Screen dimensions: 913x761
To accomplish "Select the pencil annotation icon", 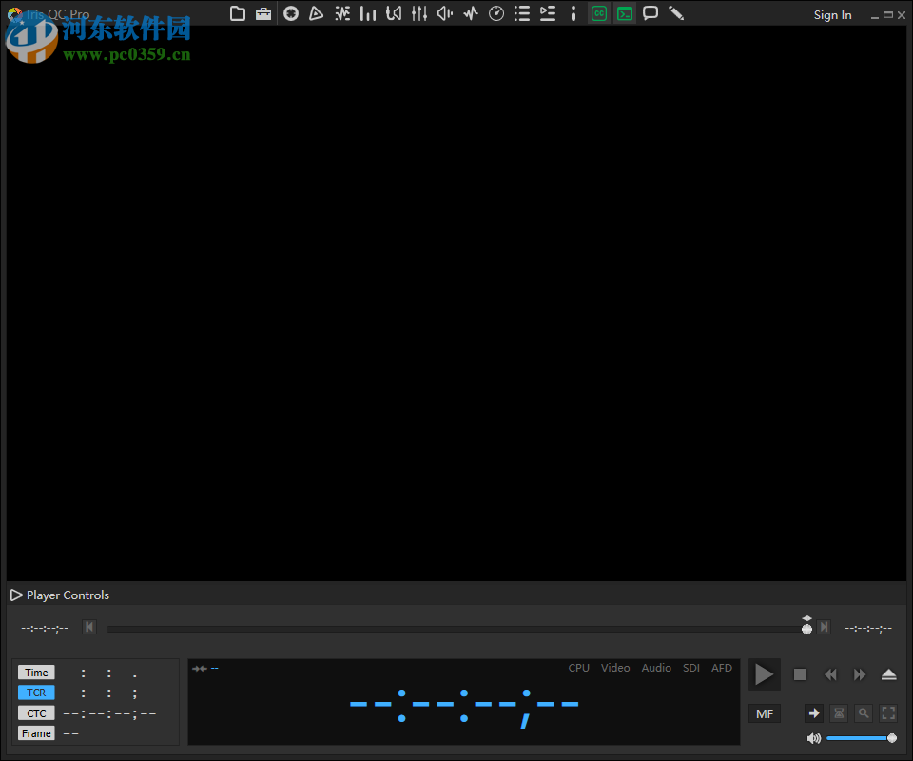I will [x=676, y=13].
